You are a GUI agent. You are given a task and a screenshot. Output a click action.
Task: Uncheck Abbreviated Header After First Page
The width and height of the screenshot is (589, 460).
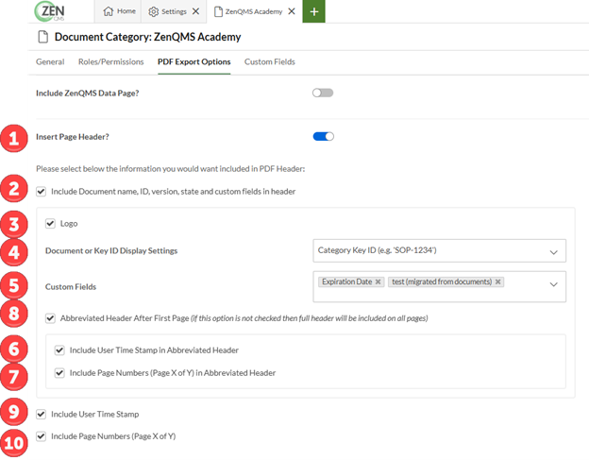(50, 318)
